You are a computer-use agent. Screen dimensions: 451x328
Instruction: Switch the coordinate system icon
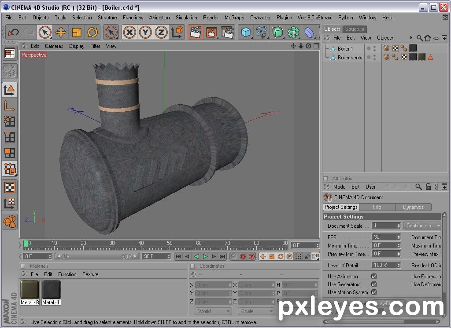[177, 32]
